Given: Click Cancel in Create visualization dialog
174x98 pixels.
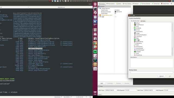Looking at the screenshot, I should (161, 76).
